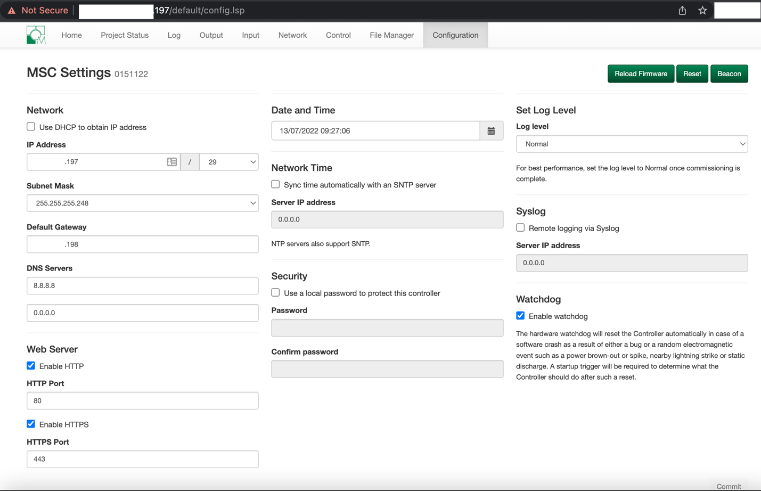
Task: Expand the Subnet Mask dropdown
Action: point(142,203)
